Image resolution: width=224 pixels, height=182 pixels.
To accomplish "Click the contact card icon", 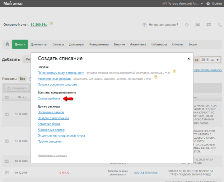I will point(209,25).
